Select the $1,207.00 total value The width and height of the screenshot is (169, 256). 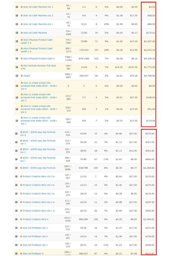(150, 41)
